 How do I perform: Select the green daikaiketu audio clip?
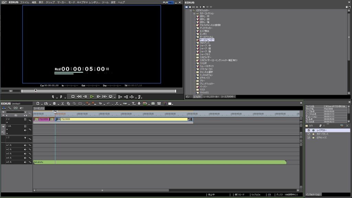(x=159, y=162)
